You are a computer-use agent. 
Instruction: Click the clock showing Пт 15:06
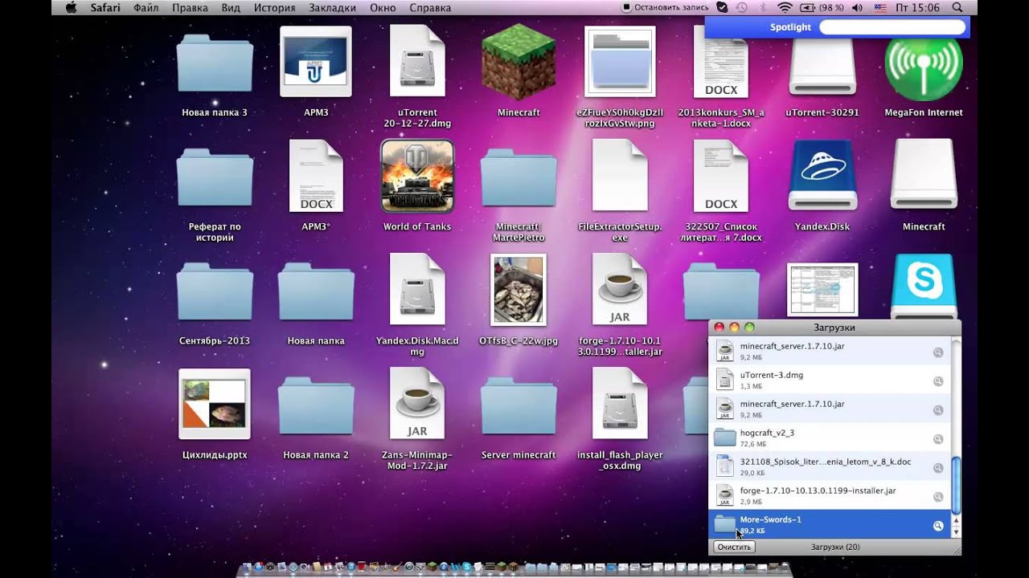pos(916,7)
